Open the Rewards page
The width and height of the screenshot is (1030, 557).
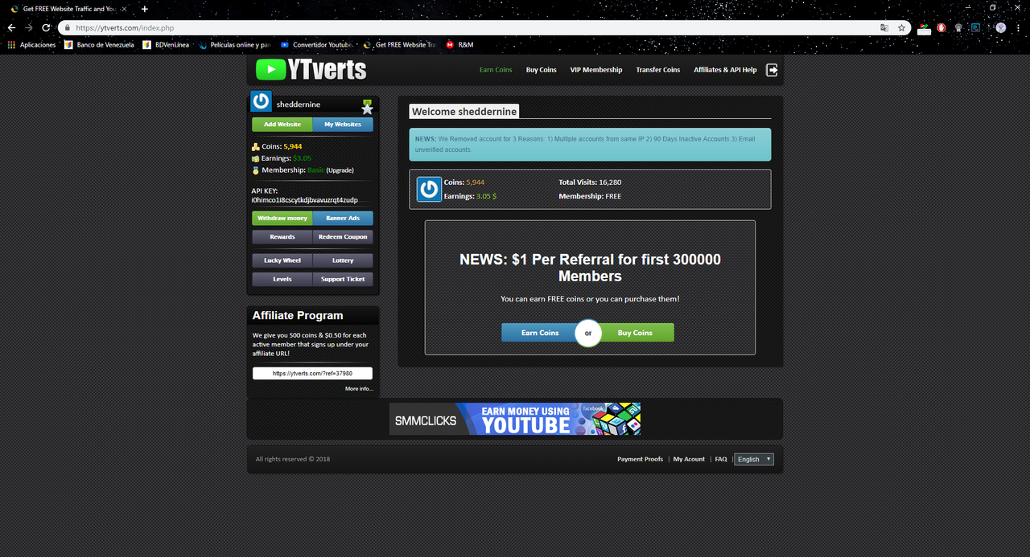click(282, 237)
